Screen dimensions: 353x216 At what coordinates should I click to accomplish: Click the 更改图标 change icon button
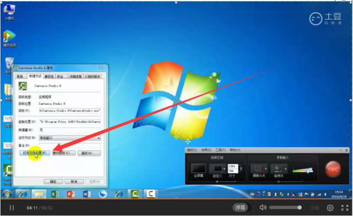click(64, 153)
